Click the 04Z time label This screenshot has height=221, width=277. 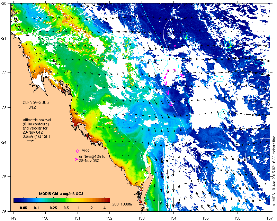click(32, 107)
